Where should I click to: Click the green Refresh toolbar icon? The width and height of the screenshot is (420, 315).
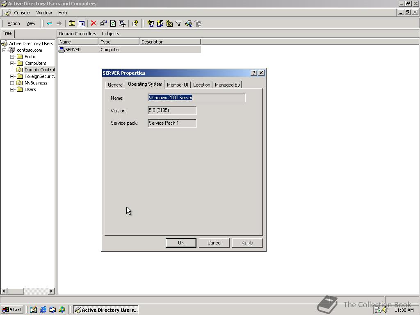[113, 23]
